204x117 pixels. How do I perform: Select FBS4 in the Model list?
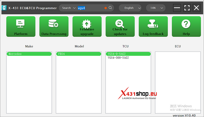[79, 54]
